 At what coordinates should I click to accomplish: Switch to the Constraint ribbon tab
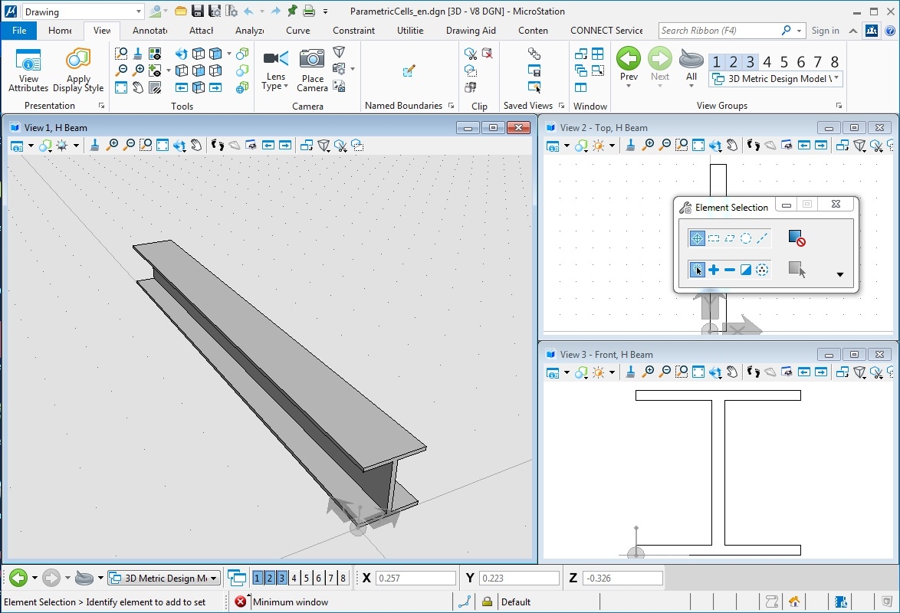coord(353,31)
